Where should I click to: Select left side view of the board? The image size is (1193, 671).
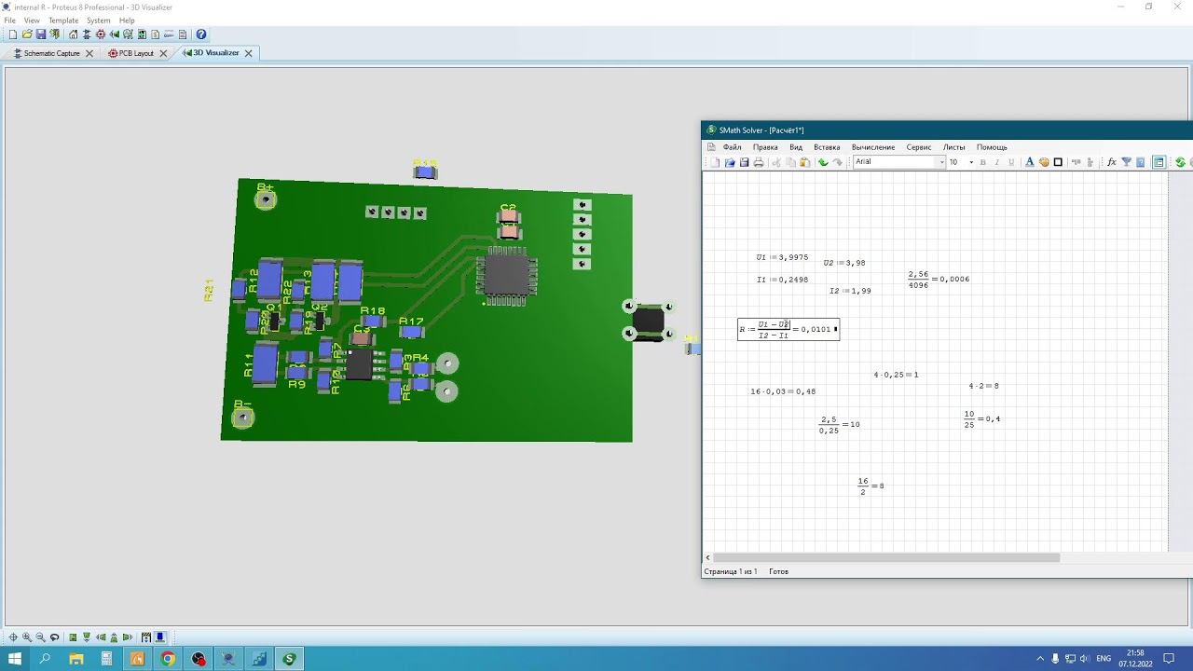pyautogui.click(x=101, y=637)
